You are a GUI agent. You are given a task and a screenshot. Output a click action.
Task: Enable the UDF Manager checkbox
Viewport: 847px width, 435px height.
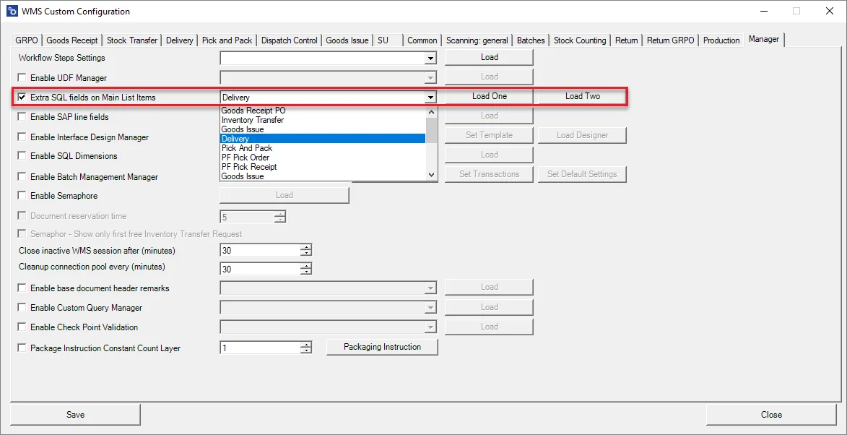(21, 77)
